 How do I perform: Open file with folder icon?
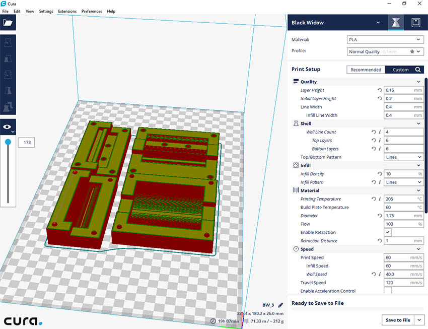point(8,22)
